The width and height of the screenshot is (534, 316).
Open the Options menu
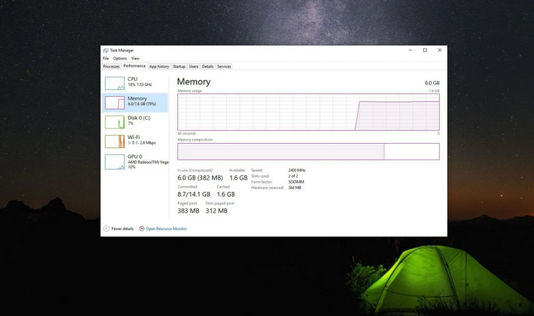pos(120,58)
